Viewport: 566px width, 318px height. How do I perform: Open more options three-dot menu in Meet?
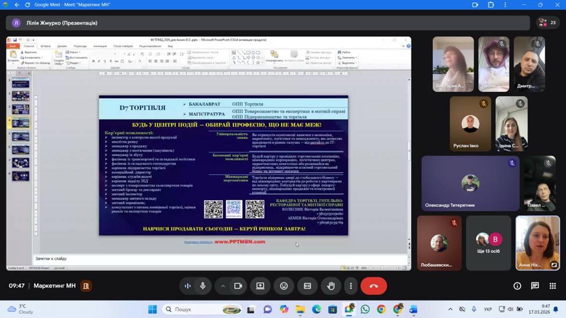point(350,286)
